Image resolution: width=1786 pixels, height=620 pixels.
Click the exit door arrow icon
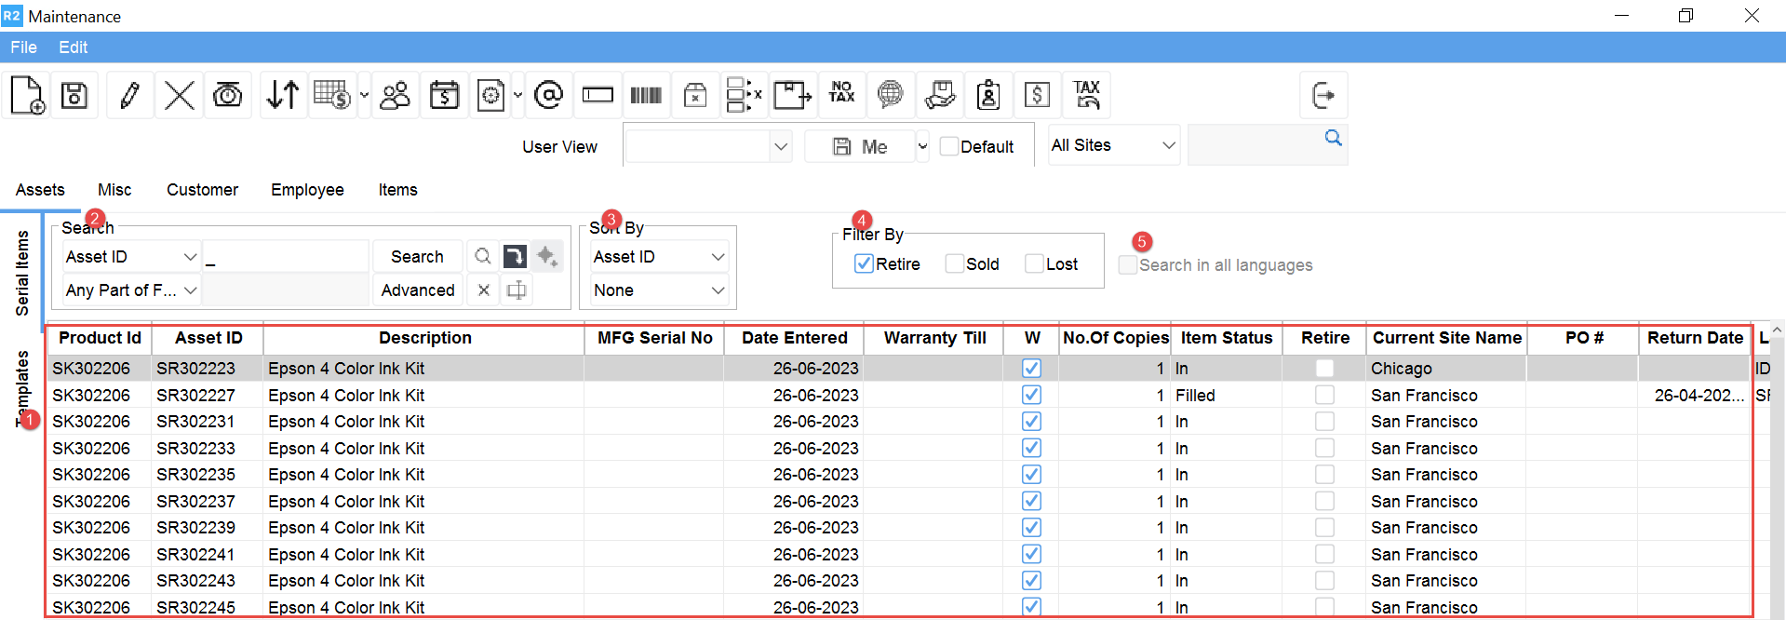pos(1323,95)
